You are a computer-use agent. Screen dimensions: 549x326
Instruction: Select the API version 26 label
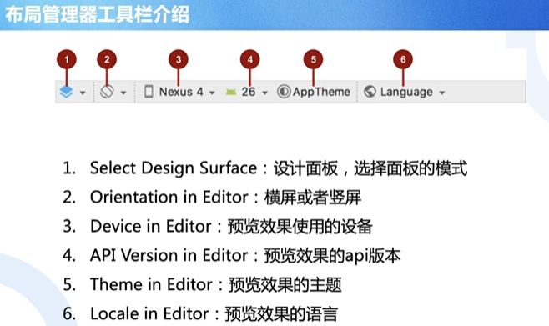point(249,92)
